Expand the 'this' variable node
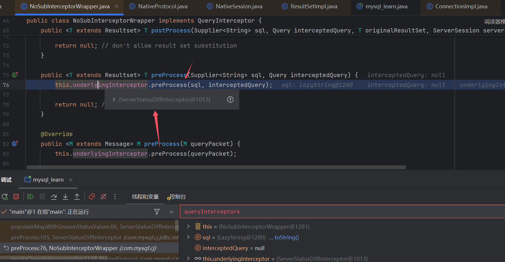The image size is (505, 262). [x=188, y=227]
